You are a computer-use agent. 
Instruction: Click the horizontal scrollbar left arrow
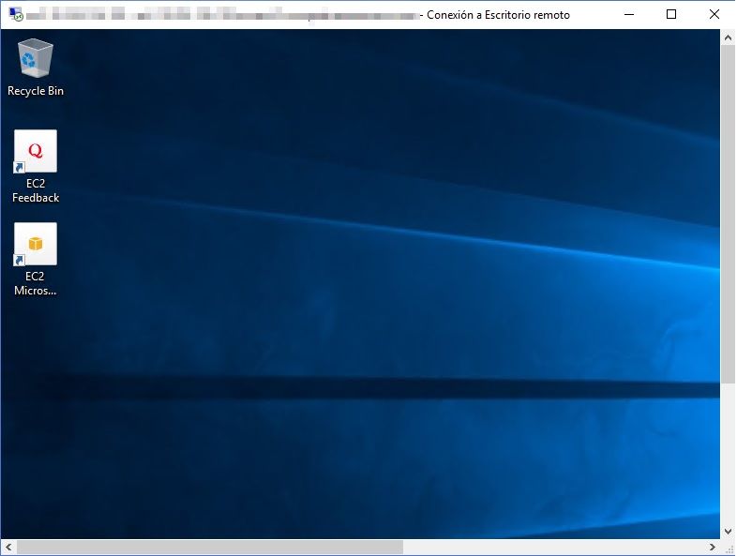pos(8,547)
